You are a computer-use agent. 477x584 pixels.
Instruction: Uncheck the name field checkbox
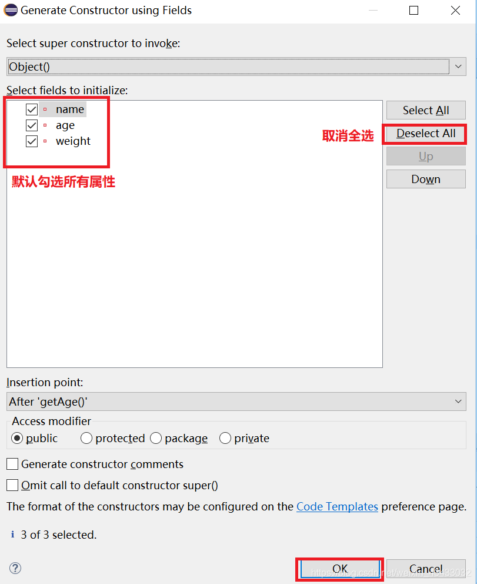(x=32, y=109)
